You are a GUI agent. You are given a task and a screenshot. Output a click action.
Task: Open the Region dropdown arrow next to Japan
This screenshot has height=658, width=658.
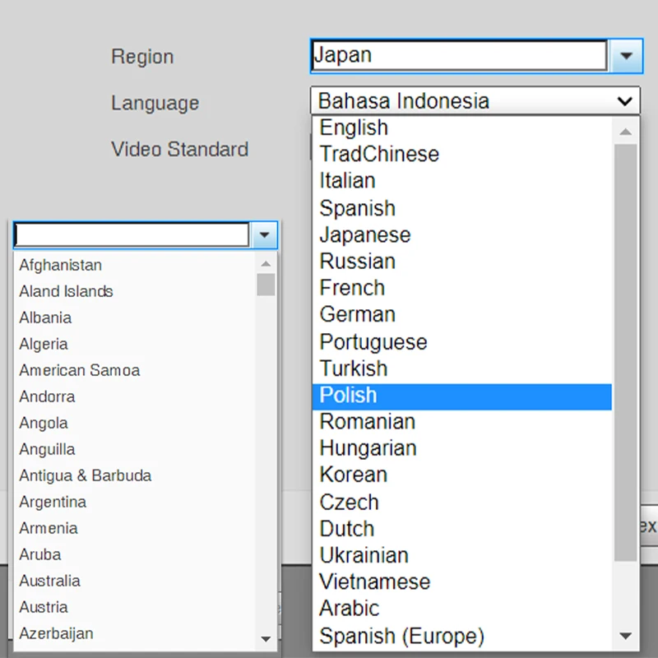(x=626, y=56)
